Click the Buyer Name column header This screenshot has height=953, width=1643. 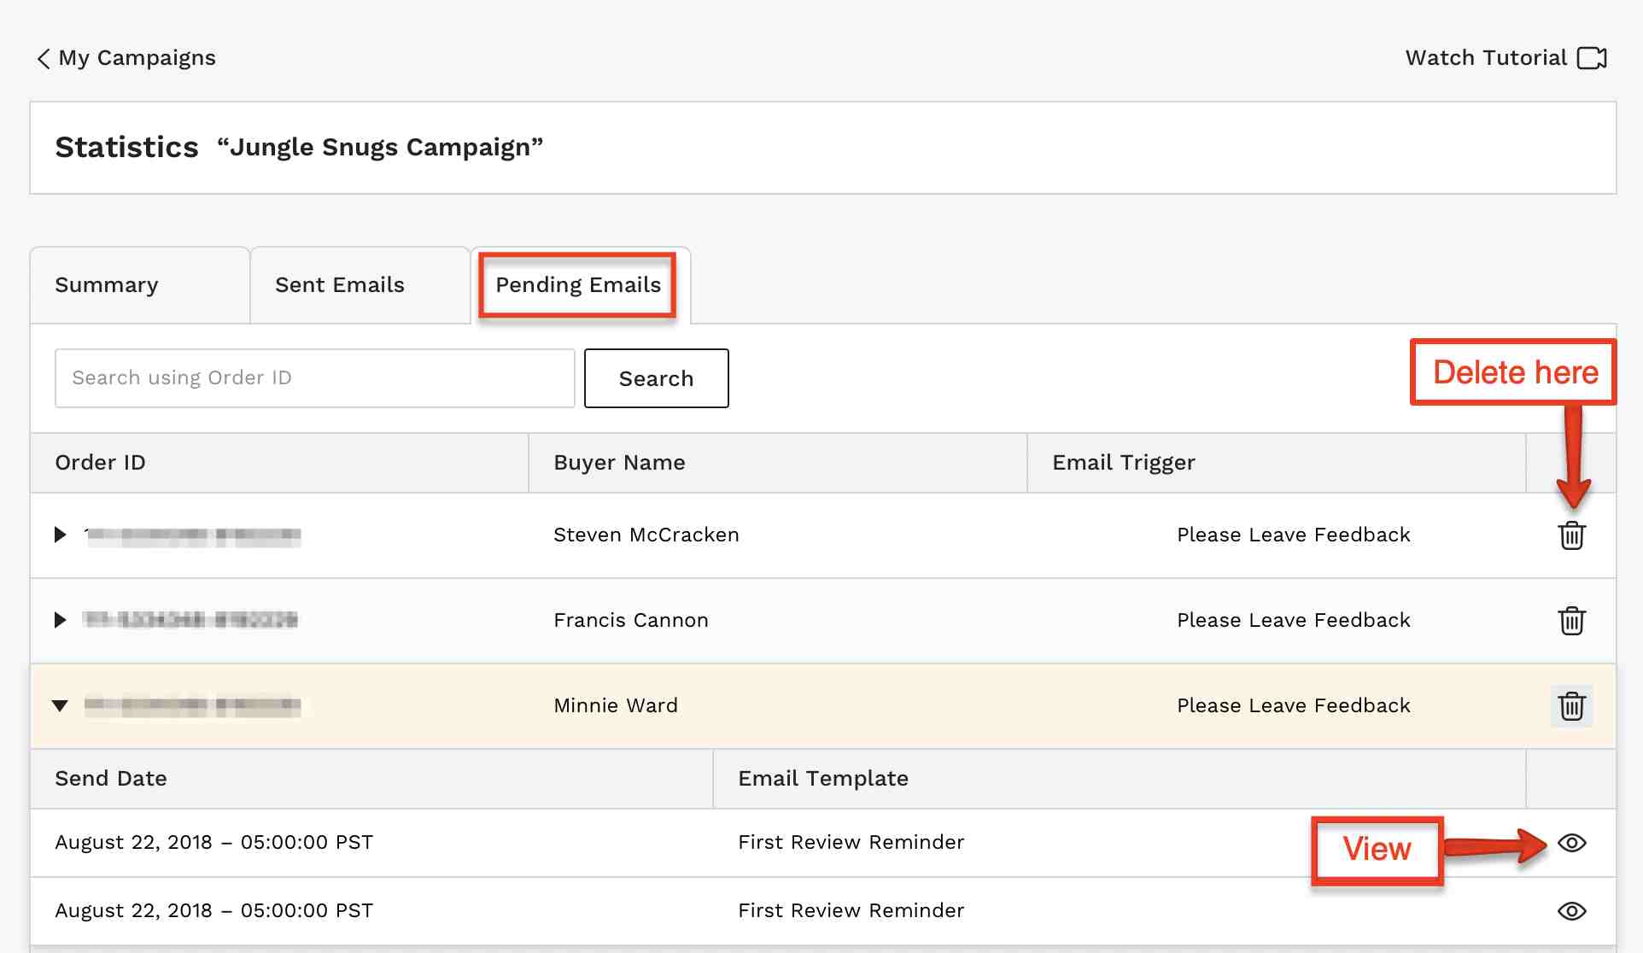pos(778,463)
